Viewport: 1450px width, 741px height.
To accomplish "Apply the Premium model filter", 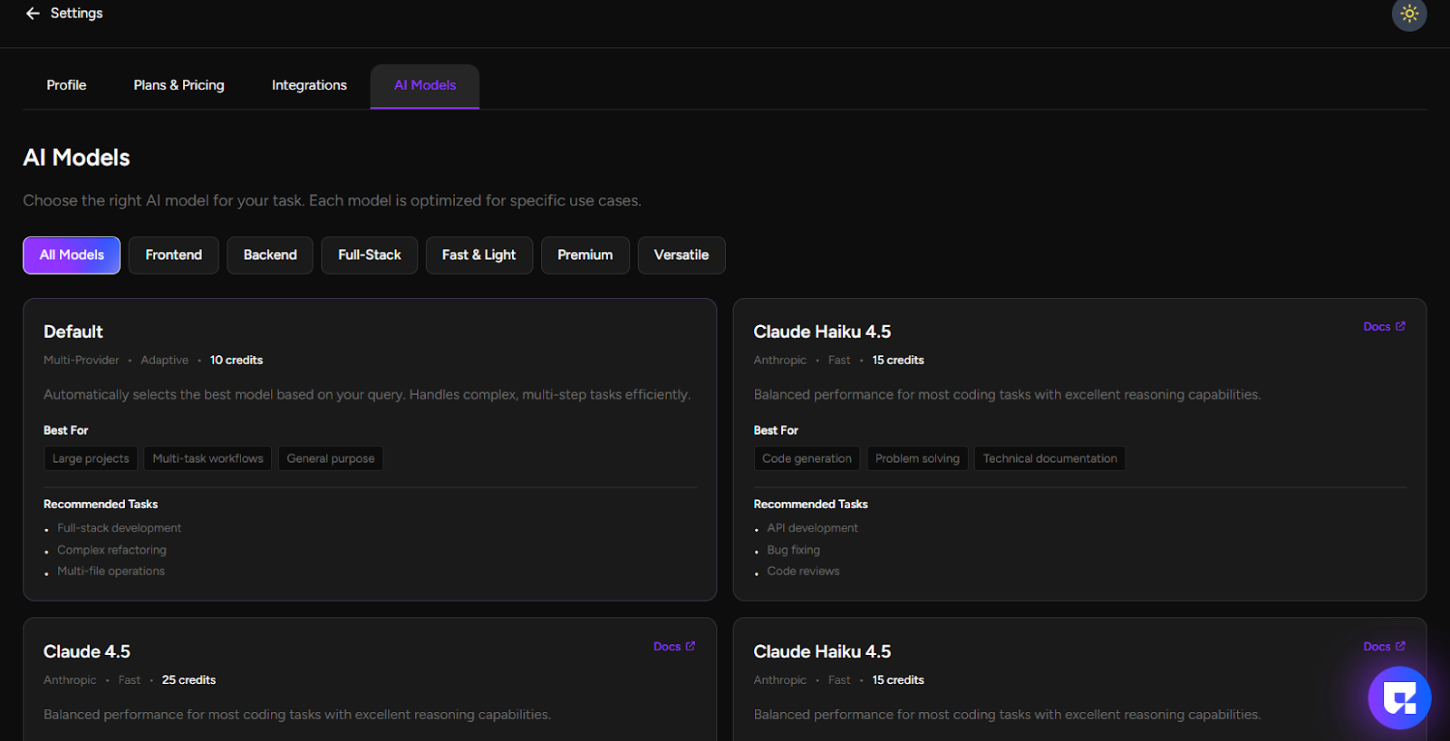I will [585, 255].
